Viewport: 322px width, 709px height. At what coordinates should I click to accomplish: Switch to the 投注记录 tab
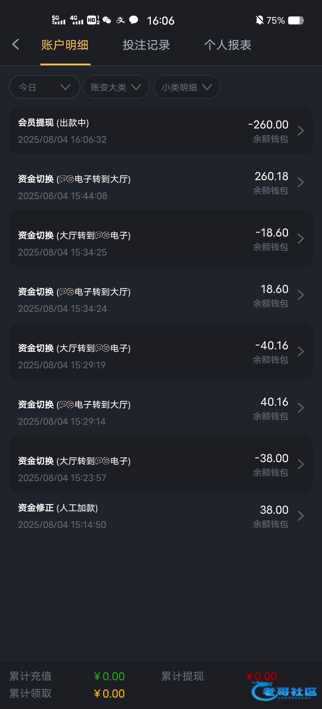[x=146, y=45]
